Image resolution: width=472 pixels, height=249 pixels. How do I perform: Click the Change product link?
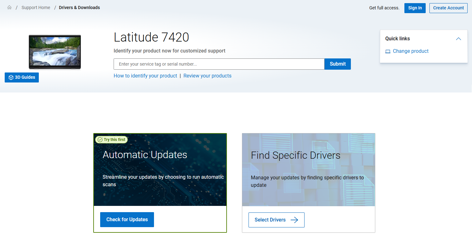(411, 51)
